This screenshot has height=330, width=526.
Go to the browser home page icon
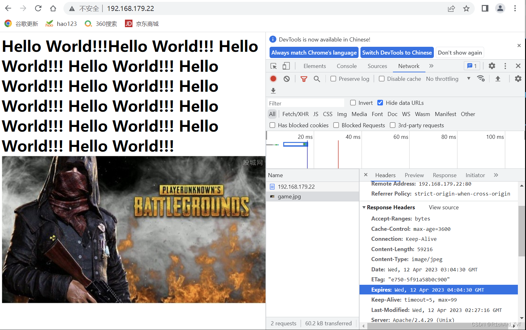click(53, 8)
